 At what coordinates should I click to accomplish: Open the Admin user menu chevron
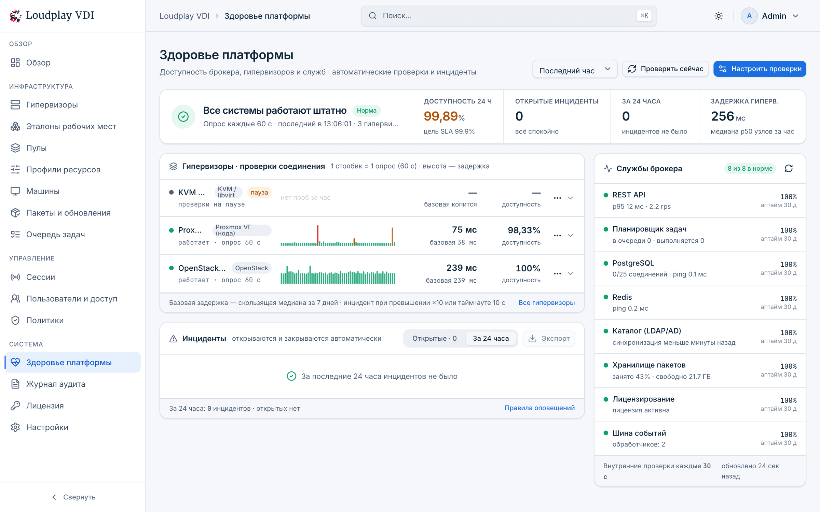coord(796,16)
